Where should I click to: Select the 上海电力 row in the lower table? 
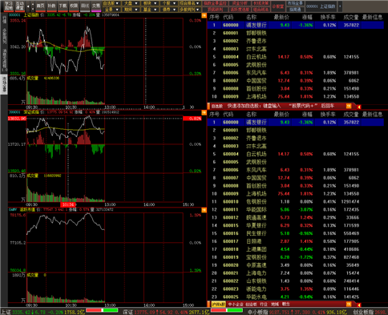(296, 273)
